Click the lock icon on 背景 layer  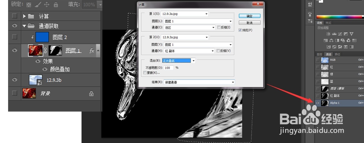click(91, 94)
